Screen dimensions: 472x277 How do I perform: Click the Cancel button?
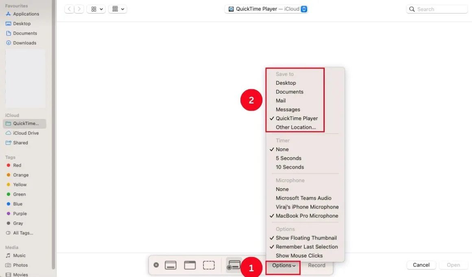tap(421, 265)
